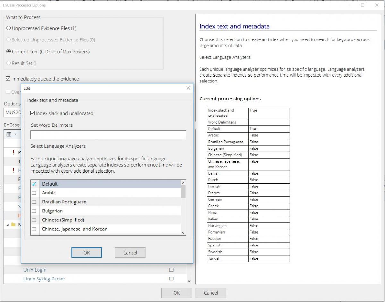
Task: Maximize the EnCase Processor Options window
Action: 363,5
